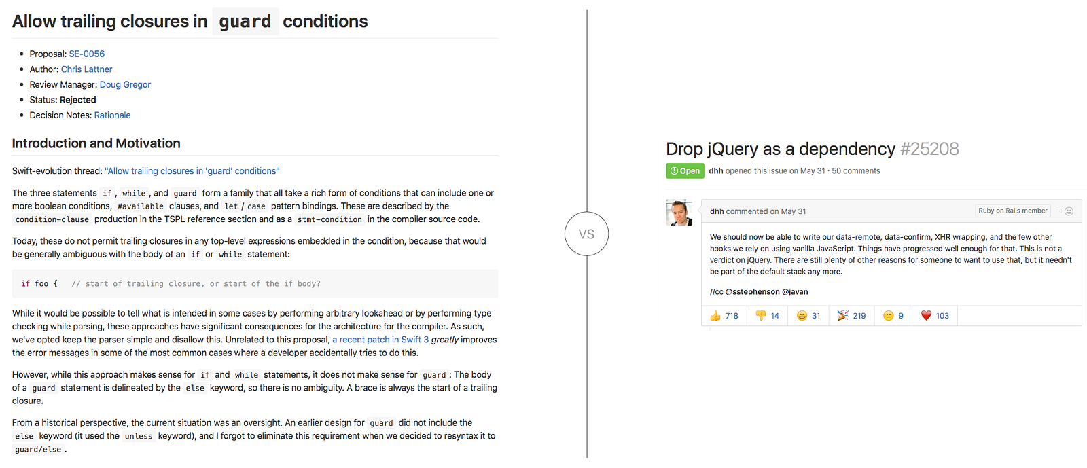Image resolution: width=1087 pixels, height=468 pixels.
Task: Add a reaction using the smiley plus icon
Action: point(1066,211)
